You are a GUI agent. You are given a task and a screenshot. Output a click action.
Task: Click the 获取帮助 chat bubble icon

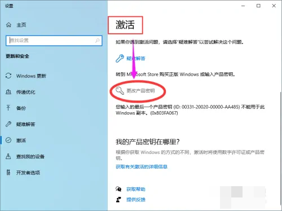coord(118,189)
